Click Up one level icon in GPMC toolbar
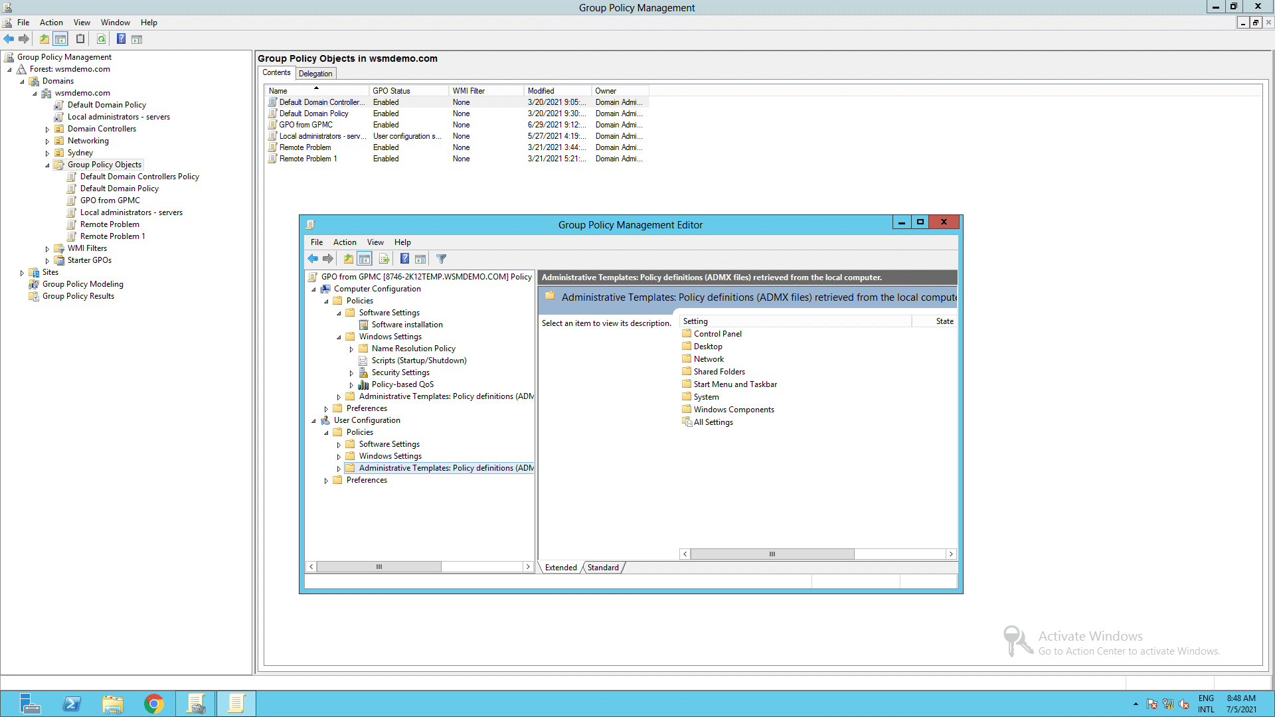This screenshot has height=717, width=1275. click(x=44, y=39)
